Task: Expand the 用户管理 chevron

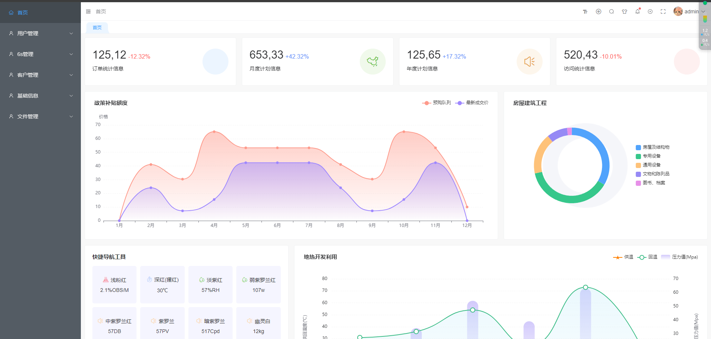Action: [x=71, y=33]
